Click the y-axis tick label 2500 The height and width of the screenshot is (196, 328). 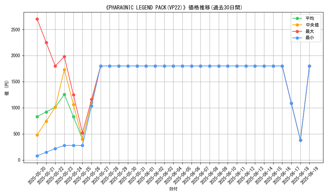click(16, 30)
